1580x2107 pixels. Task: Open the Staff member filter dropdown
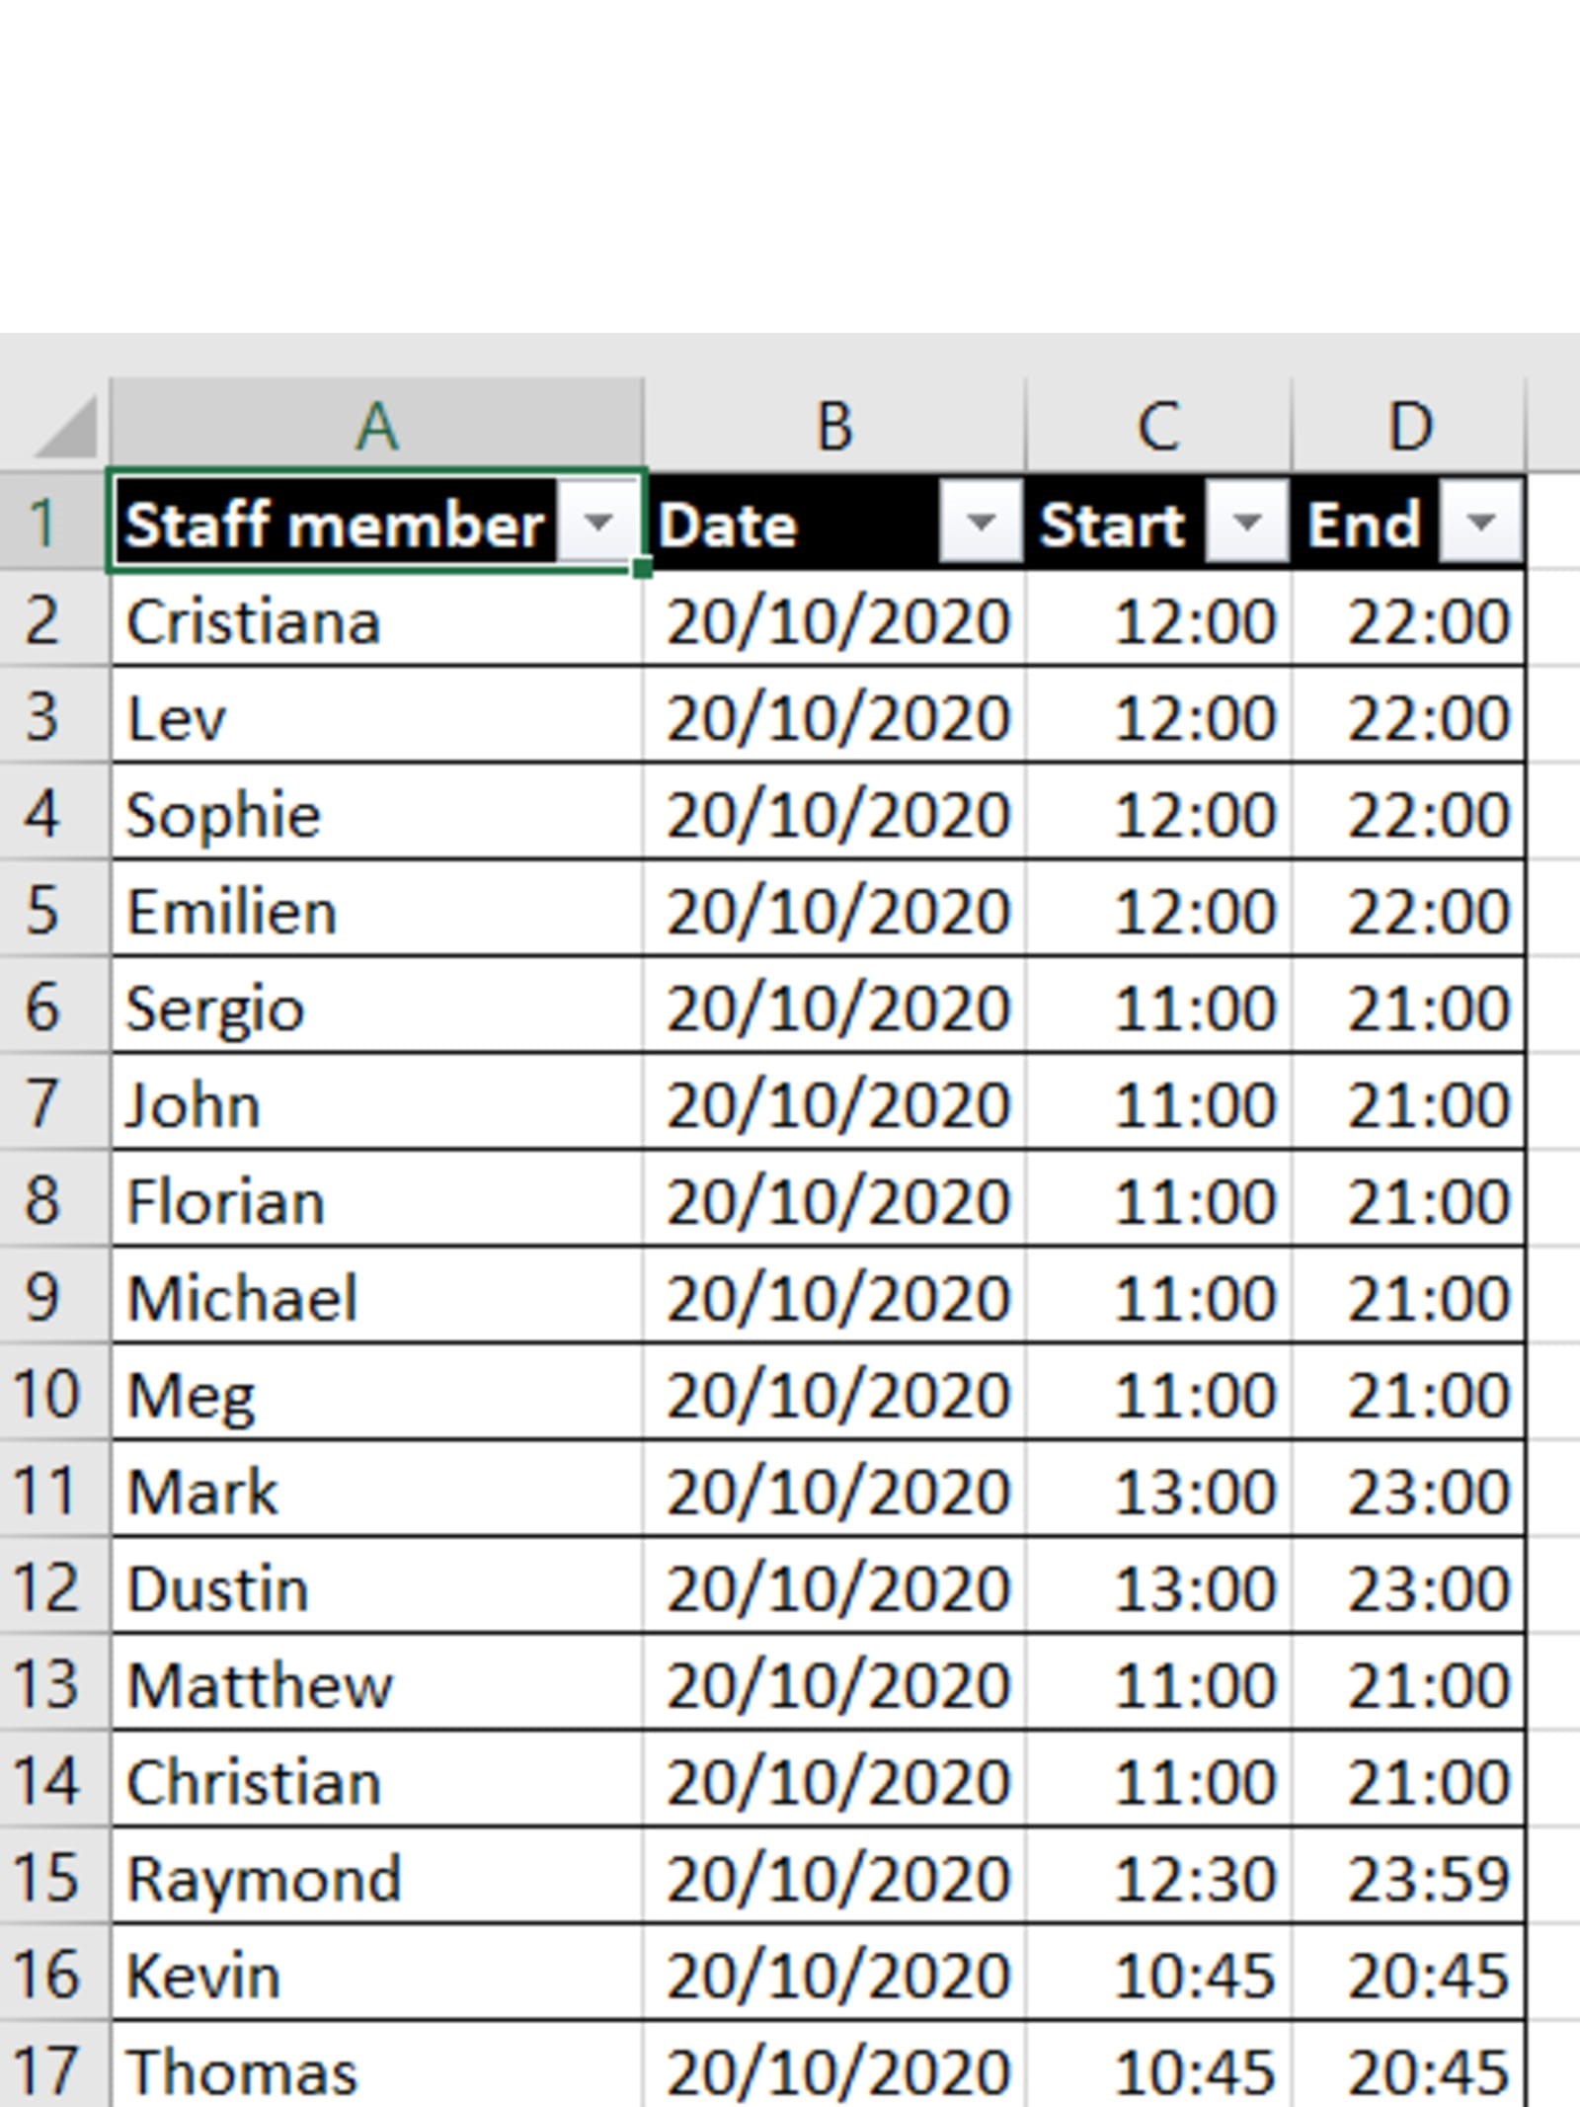pos(598,522)
